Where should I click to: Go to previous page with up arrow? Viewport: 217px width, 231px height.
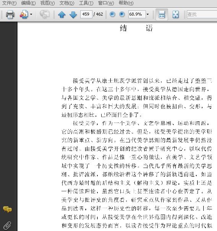[x=62, y=15]
